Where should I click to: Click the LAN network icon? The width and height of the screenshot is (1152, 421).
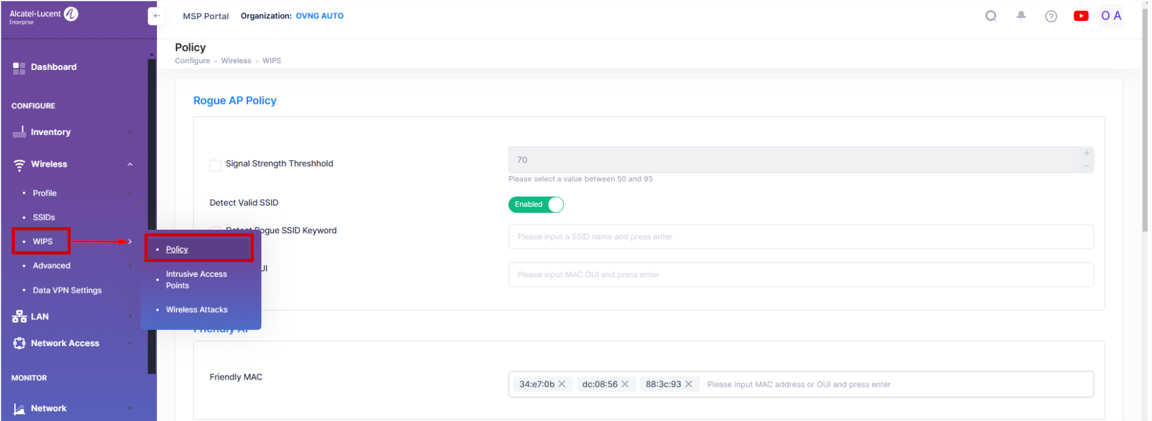(x=19, y=316)
